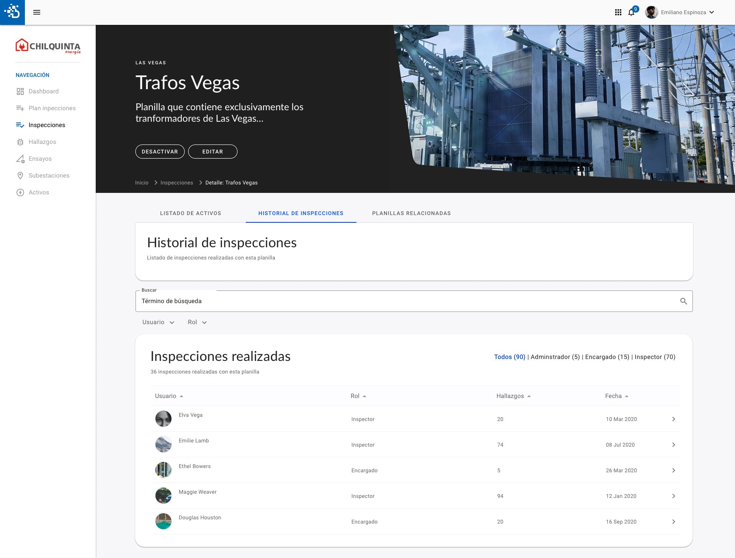Click the Dashboard grid icon in sidebar
Viewport: 735px width, 558px height.
pos(20,91)
